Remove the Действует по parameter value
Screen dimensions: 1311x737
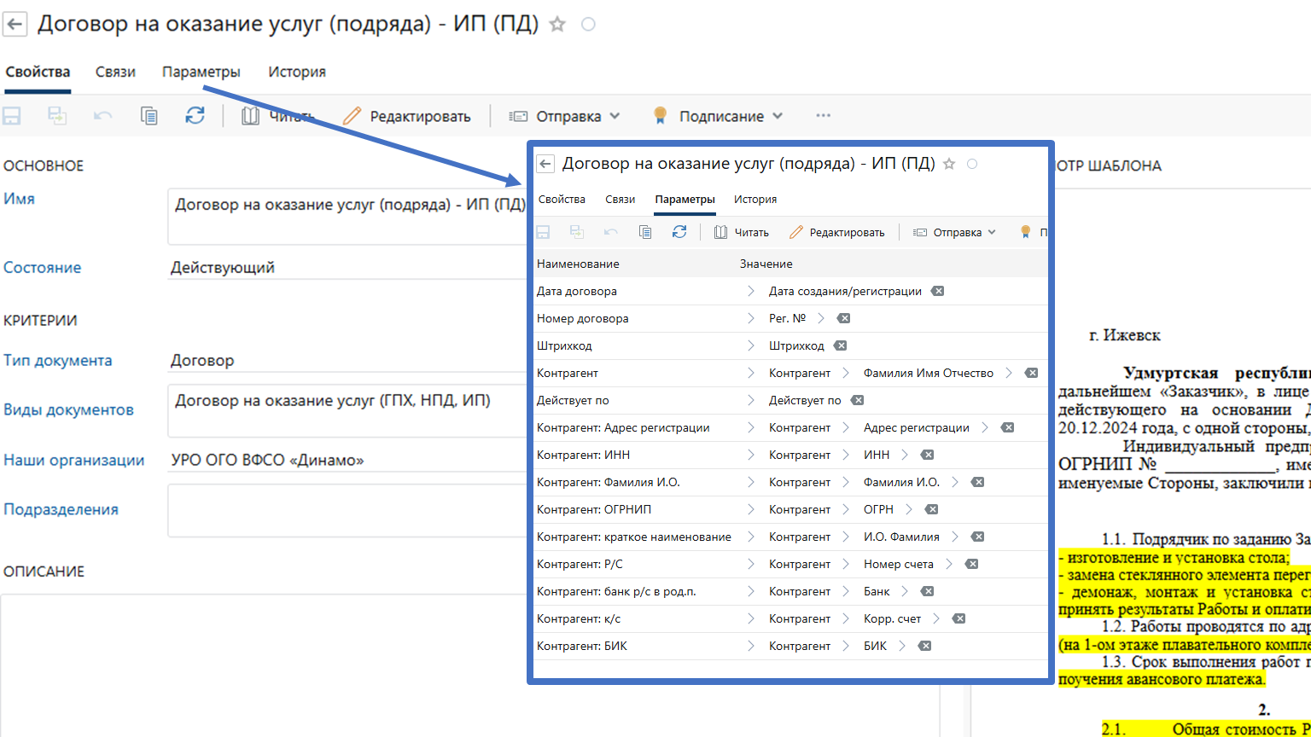(x=858, y=400)
